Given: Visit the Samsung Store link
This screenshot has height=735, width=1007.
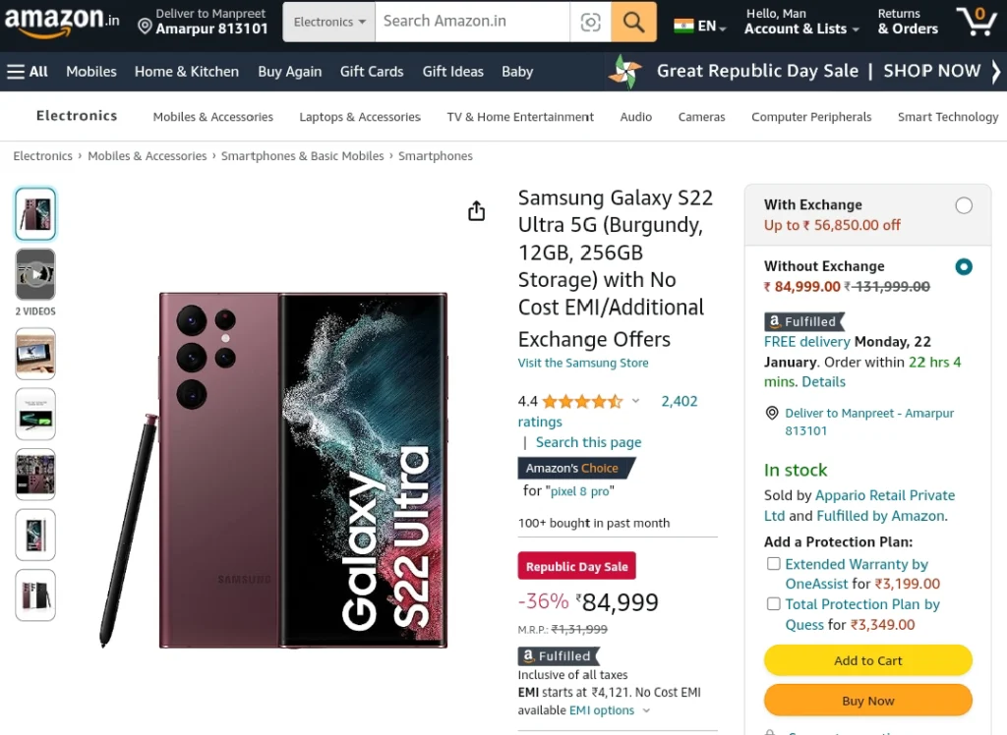Looking at the screenshot, I should click(583, 363).
